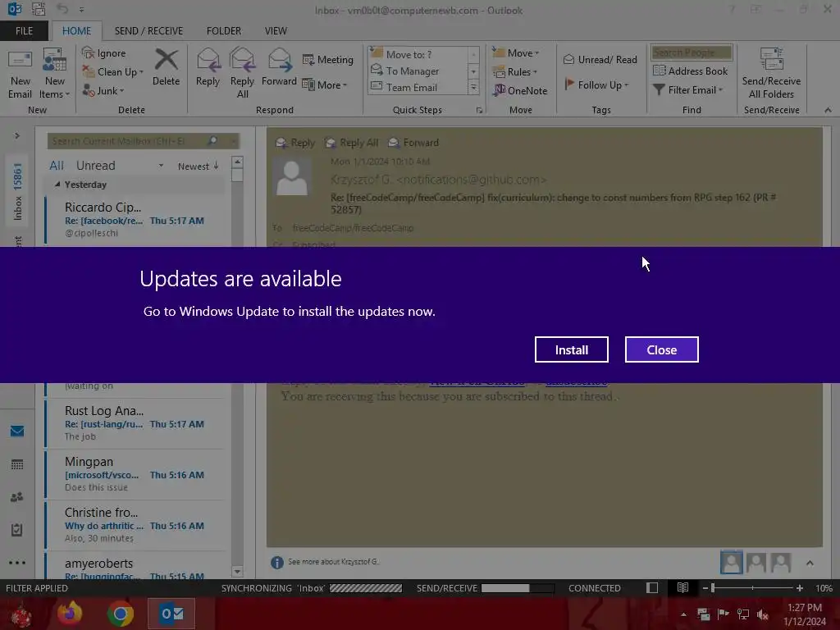
Task: Close the Updates are available banner
Action: [x=662, y=349]
